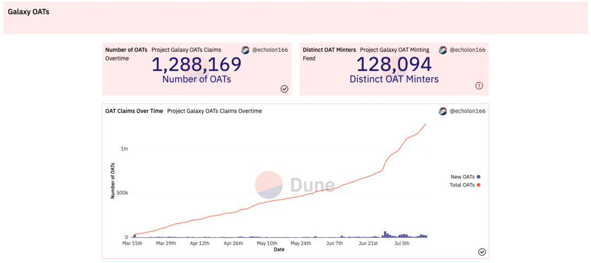
Task: Open the Project Galaxy OAT Minting query link
Action: (x=395, y=50)
